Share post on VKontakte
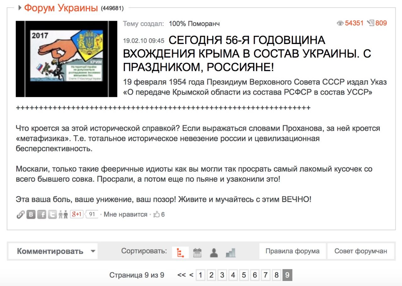 coord(31,215)
